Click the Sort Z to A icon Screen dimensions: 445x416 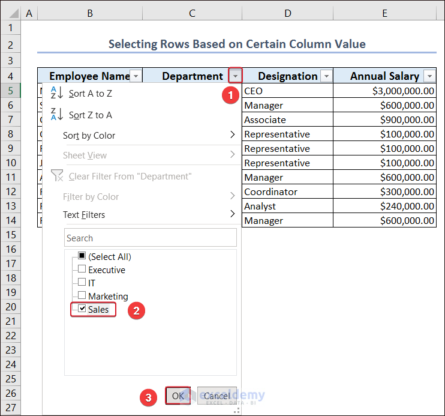point(56,115)
